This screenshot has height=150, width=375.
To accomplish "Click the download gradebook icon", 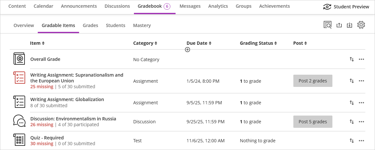I will (x=349, y=25).
